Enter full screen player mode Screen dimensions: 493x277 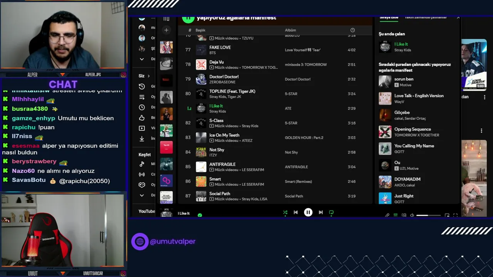(455, 215)
